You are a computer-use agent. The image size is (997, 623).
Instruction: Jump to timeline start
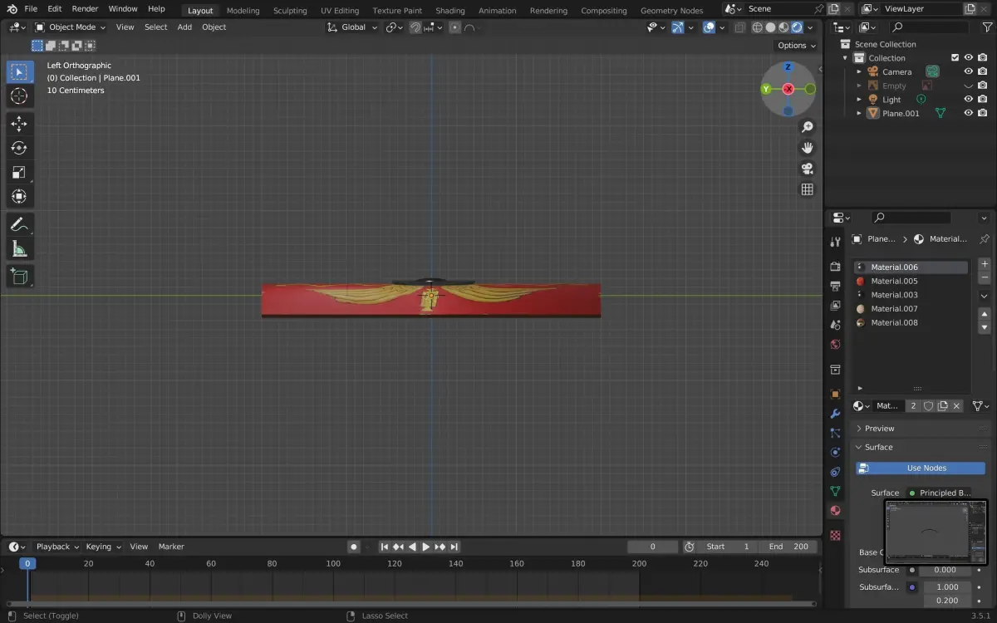(x=385, y=547)
